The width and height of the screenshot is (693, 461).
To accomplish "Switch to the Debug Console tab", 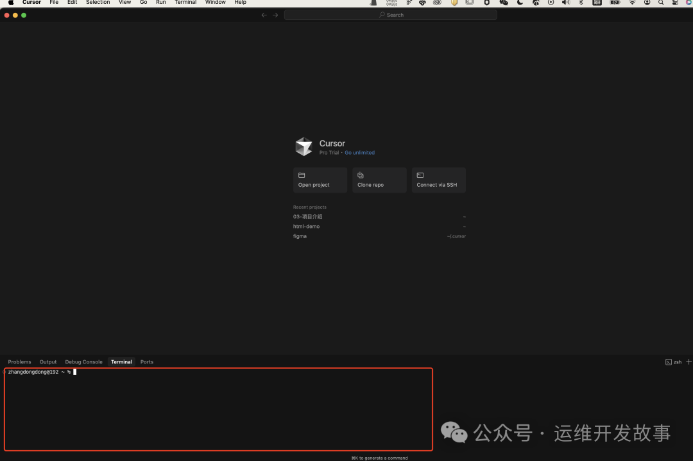I will point(83,362).
